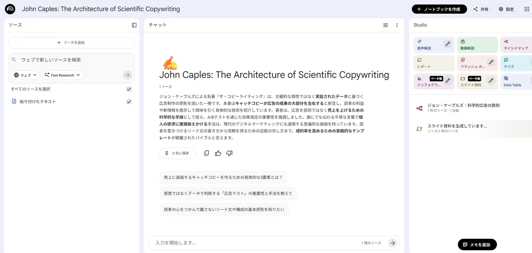Submit web source search arrow
This screenshot has height=253, width=532.
point(128,75)
